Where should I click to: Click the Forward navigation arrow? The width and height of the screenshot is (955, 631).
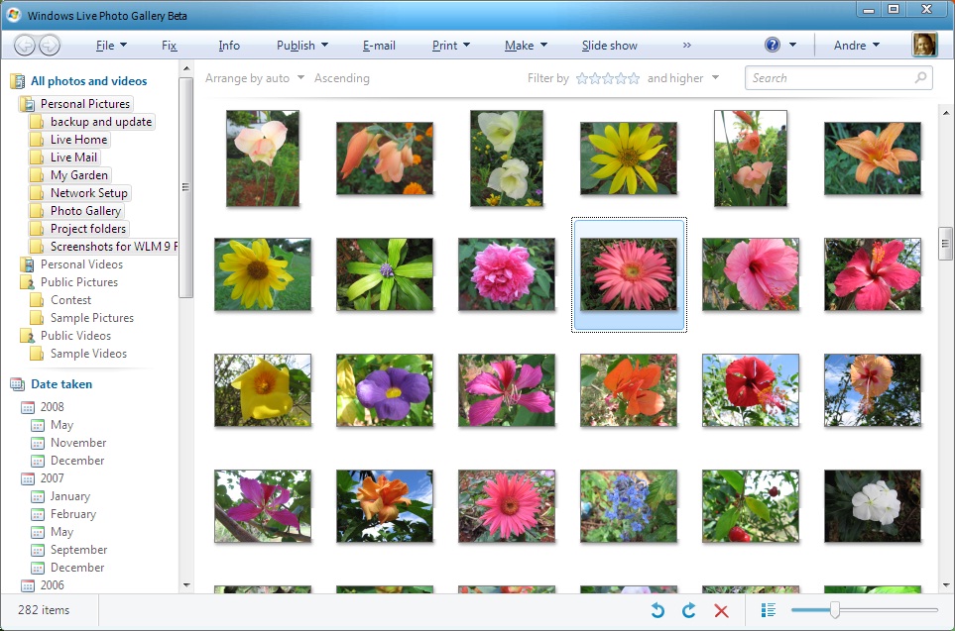click(x=50, y=45)
